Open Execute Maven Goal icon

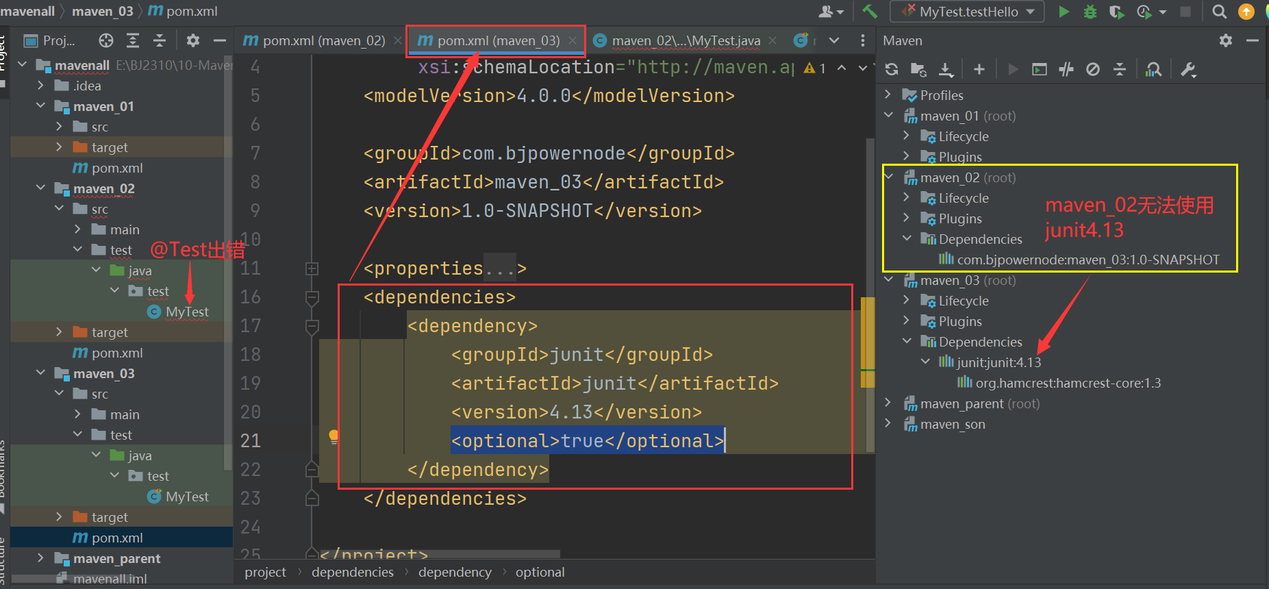1040,69
